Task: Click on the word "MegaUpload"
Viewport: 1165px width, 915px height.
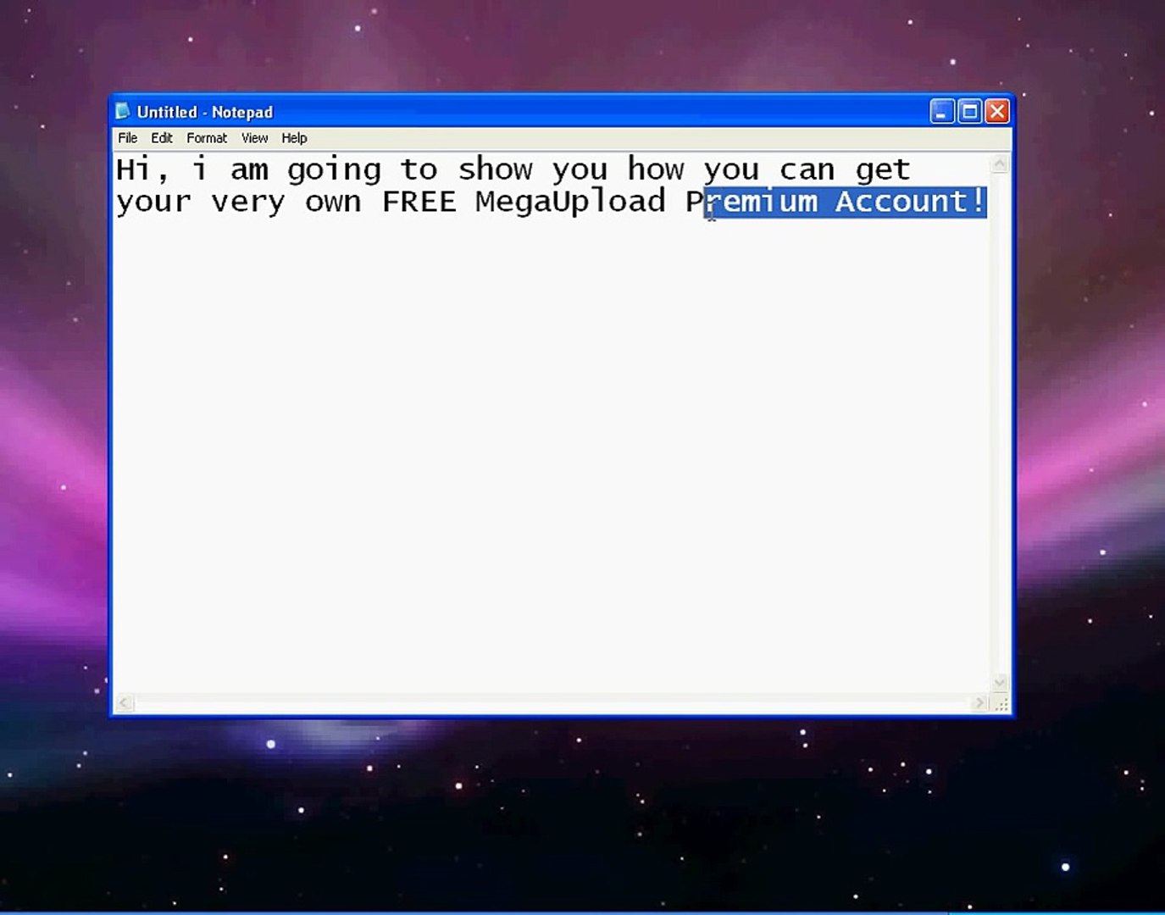Action: tap(570, 203)
